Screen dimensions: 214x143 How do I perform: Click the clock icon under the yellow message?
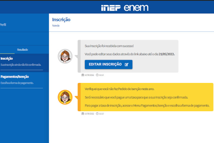point(97,113)
